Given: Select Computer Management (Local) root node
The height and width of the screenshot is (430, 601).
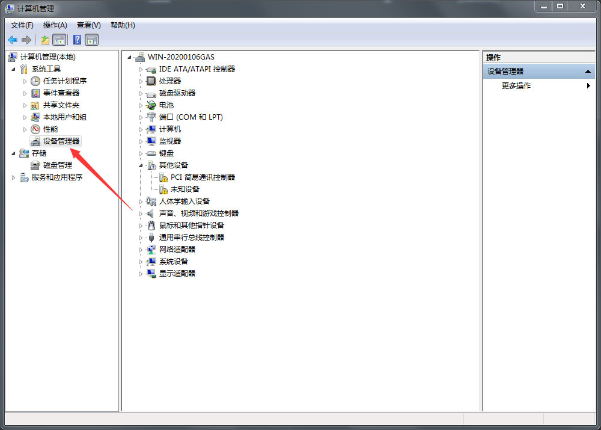Looking at the screenshot, I should [48, 57].
